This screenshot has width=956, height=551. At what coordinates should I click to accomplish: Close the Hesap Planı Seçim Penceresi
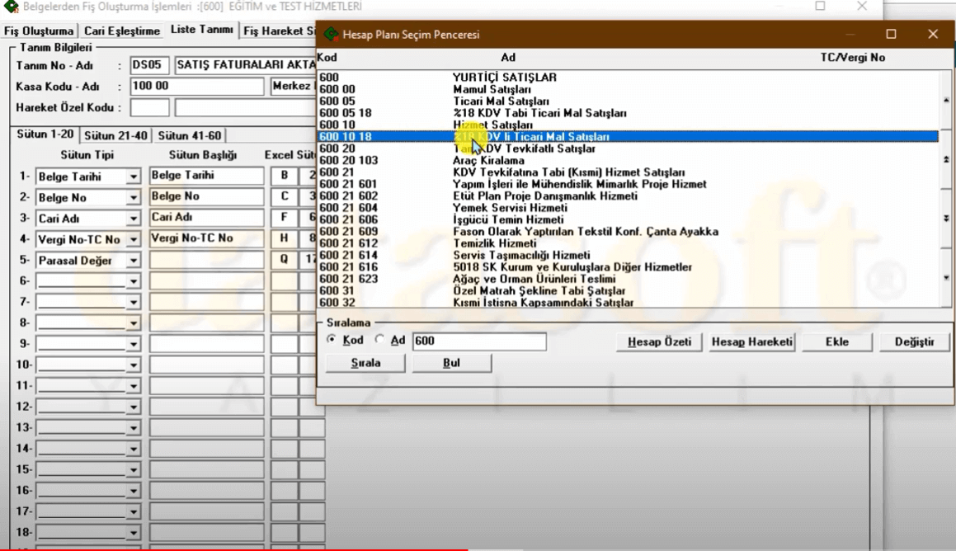pos(933,35)
